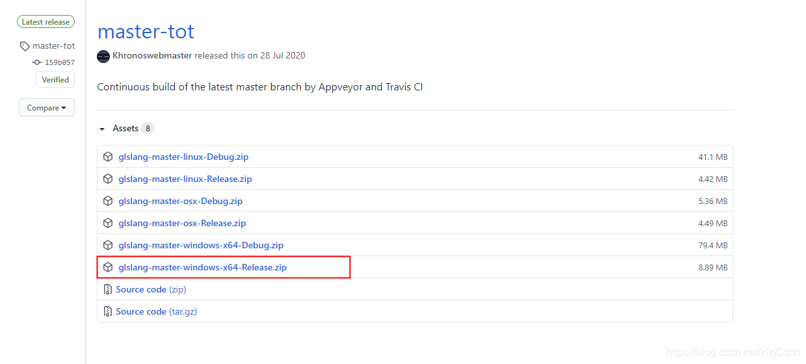Image resolution: width=806 pixels, height=364 pixels.
Task: Download glslang-master-windows-x64-Debug.zip
Action: tap(201, 245)
